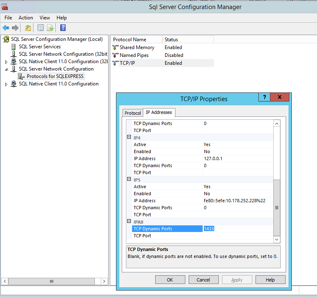Click the Named Pipes protocol icon
The width and height of the screenshot is (317, 298).
click(115, 55)
